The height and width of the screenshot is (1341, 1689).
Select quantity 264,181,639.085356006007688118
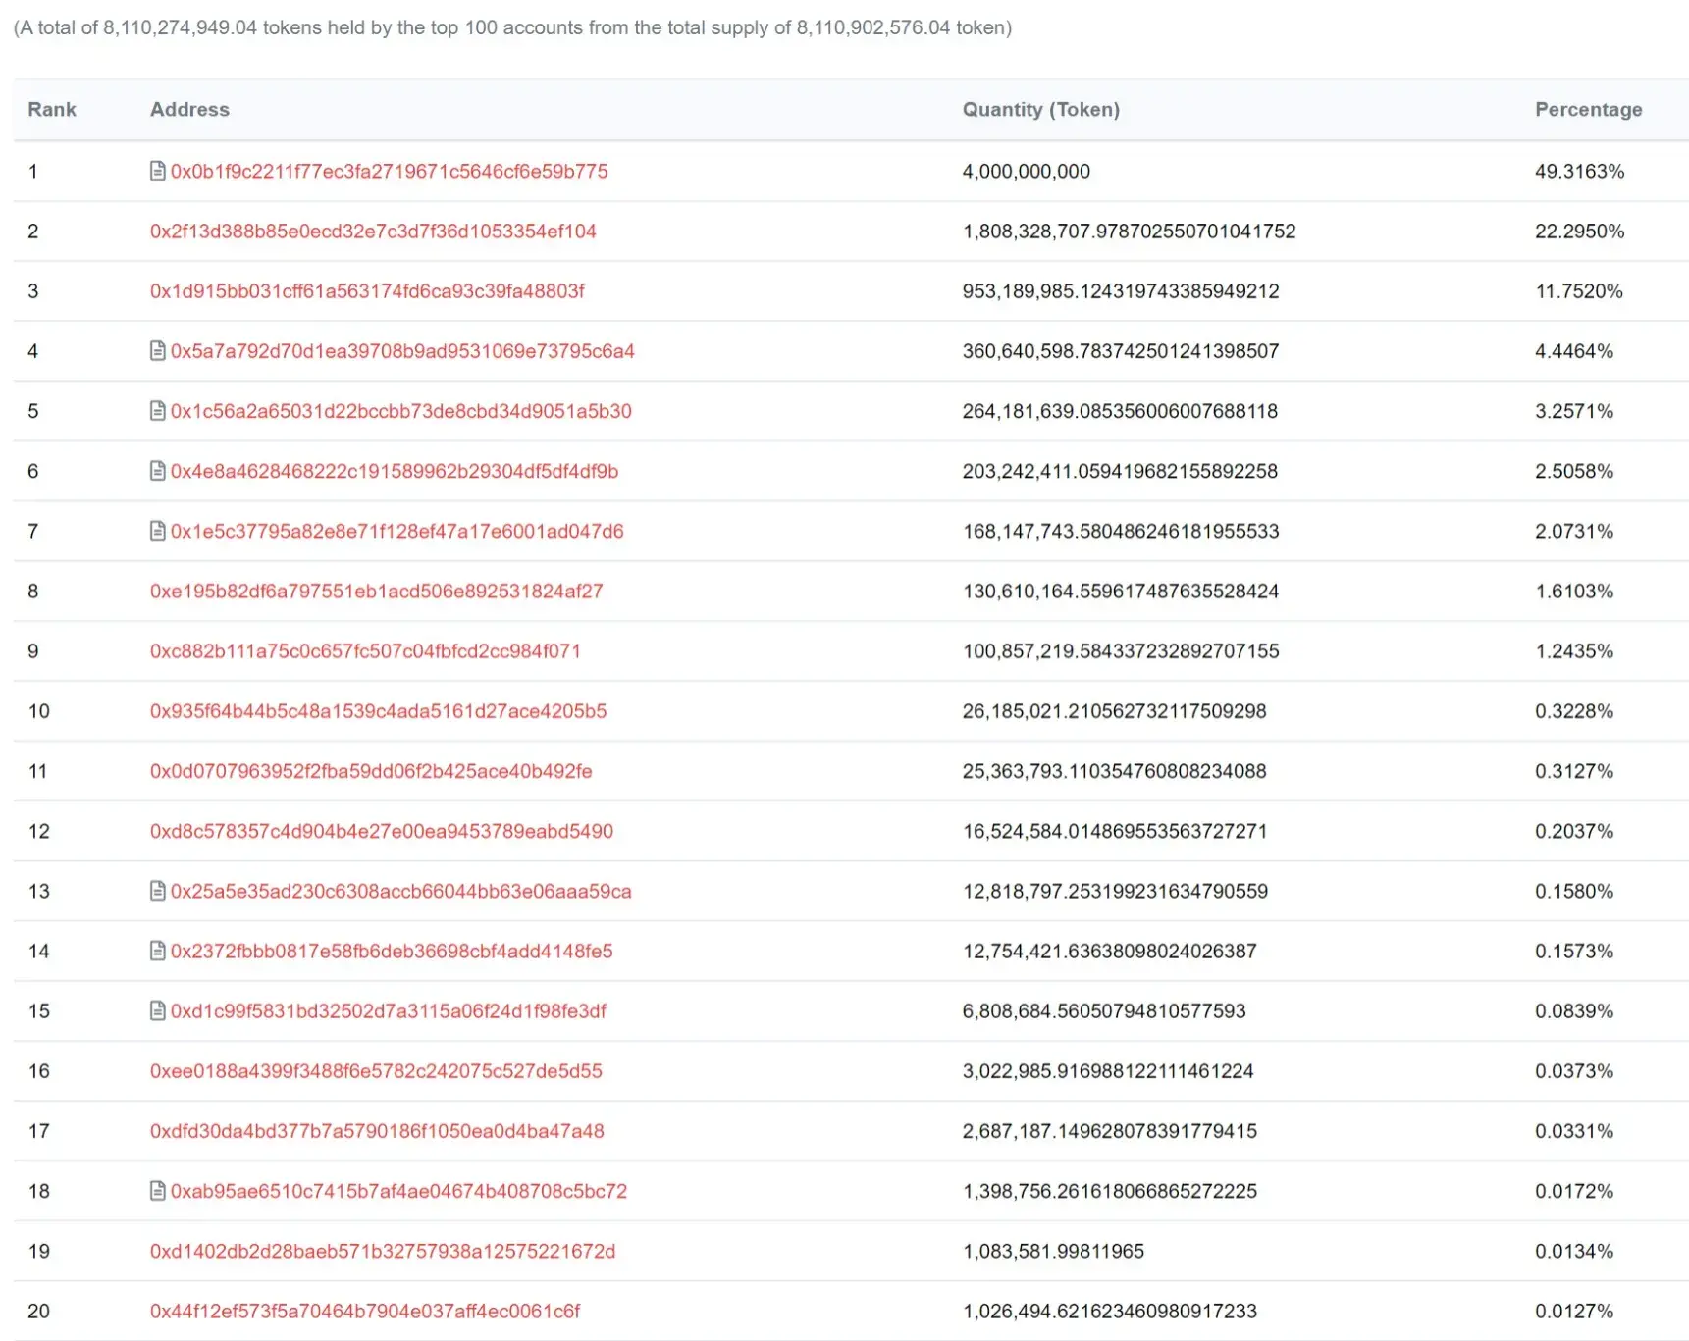coord(1121,411)
